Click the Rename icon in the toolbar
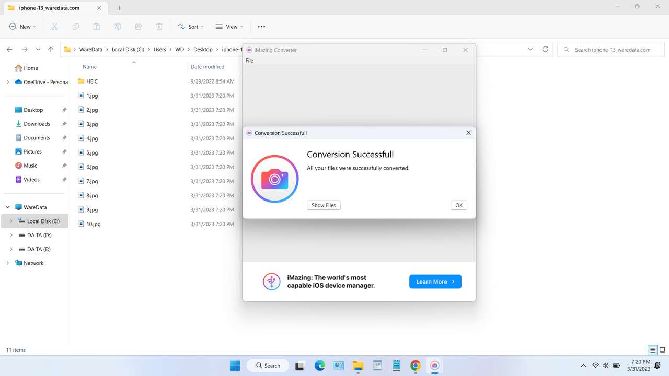Viewport: 669px width, 376px height. point(118,26)
